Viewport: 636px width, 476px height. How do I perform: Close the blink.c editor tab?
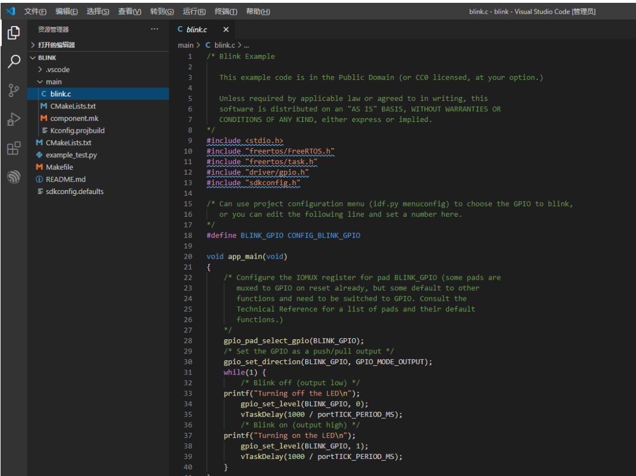[226, 30]
